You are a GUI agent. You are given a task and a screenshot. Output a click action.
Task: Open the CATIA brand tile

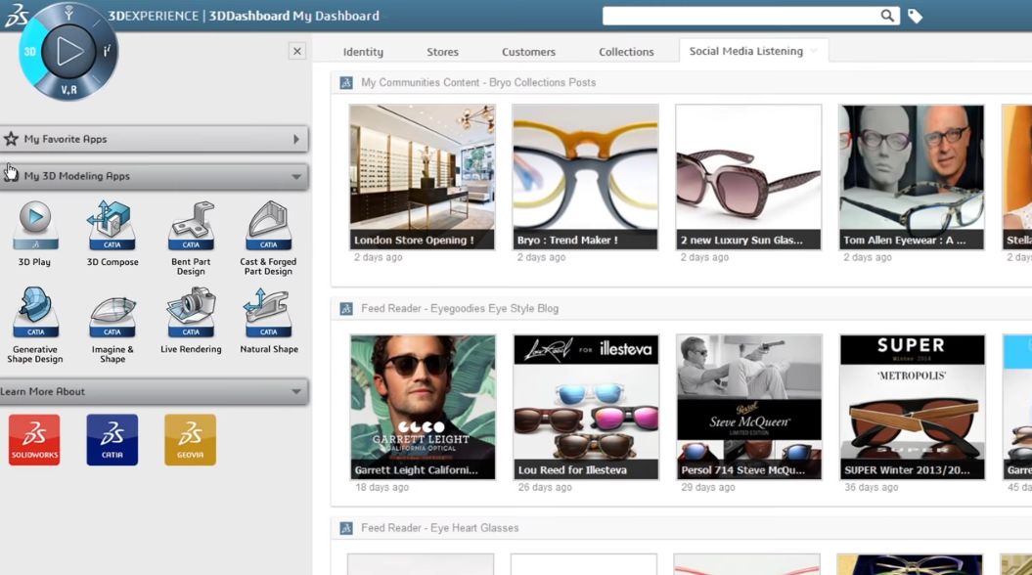[112, 440]
